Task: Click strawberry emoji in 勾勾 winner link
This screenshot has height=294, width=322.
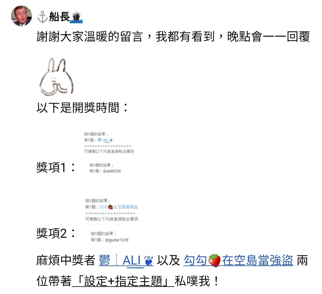Action: click(x=214, y=261)
